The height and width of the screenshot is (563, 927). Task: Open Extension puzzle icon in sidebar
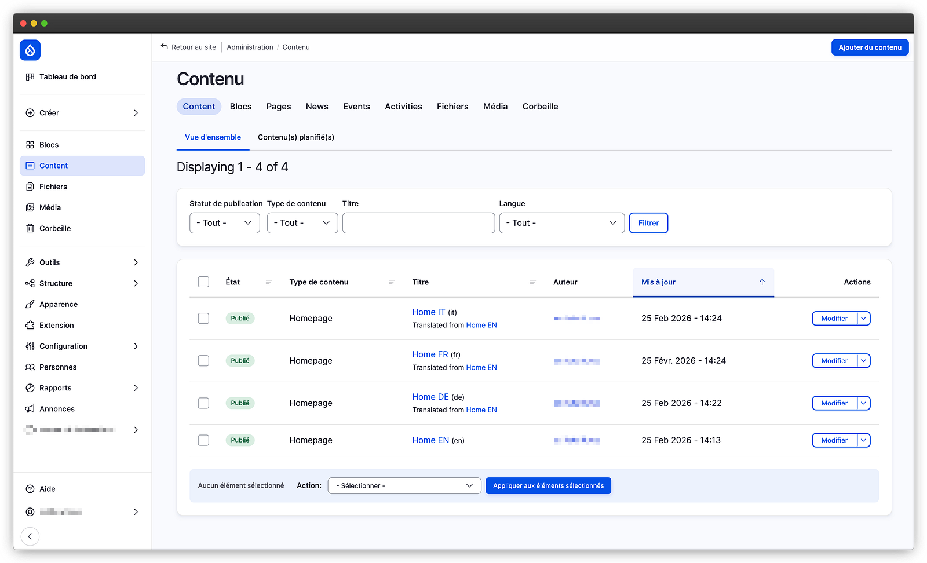point(30,325)
